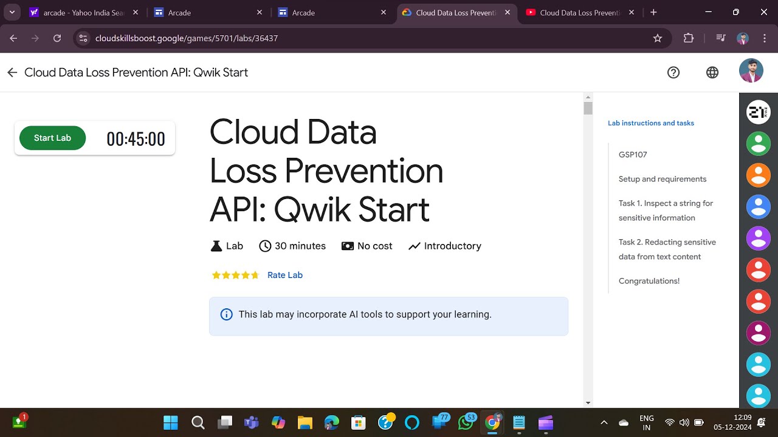Click the address bar URL

[x=187, y=38]
